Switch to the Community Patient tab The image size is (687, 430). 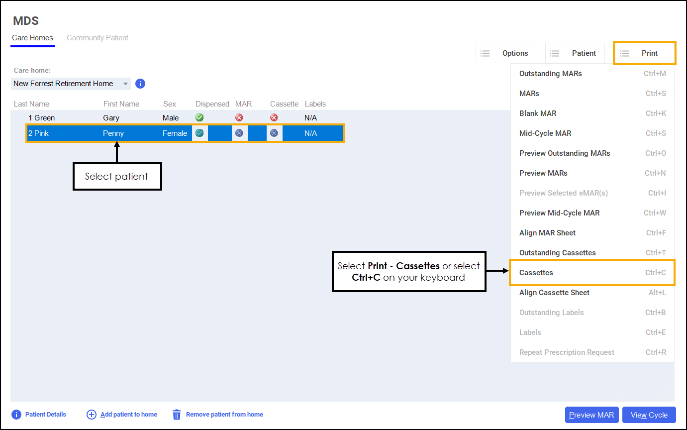98,38
